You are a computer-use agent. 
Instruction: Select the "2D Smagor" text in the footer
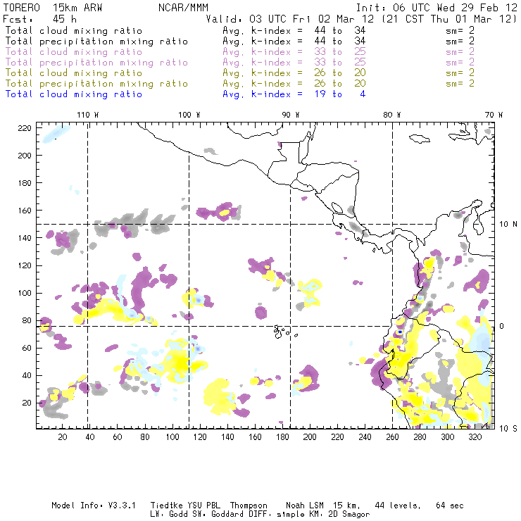coord(349,515)
